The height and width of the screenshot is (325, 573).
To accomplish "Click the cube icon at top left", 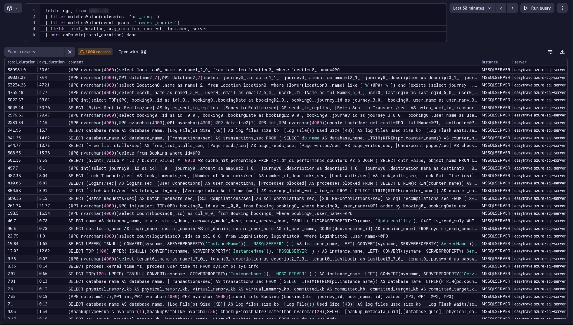I will point(10,8).
